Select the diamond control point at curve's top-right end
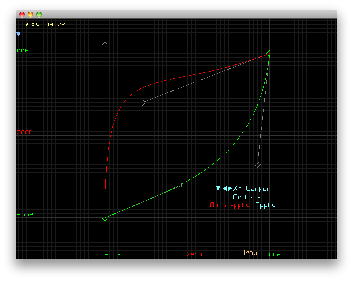 pos(270,53)
